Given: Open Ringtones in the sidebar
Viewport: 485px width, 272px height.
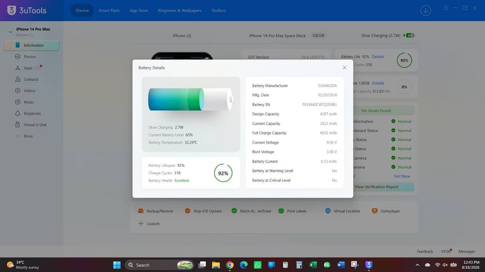Looking at the screenshot, I should (x=31, y=113).
